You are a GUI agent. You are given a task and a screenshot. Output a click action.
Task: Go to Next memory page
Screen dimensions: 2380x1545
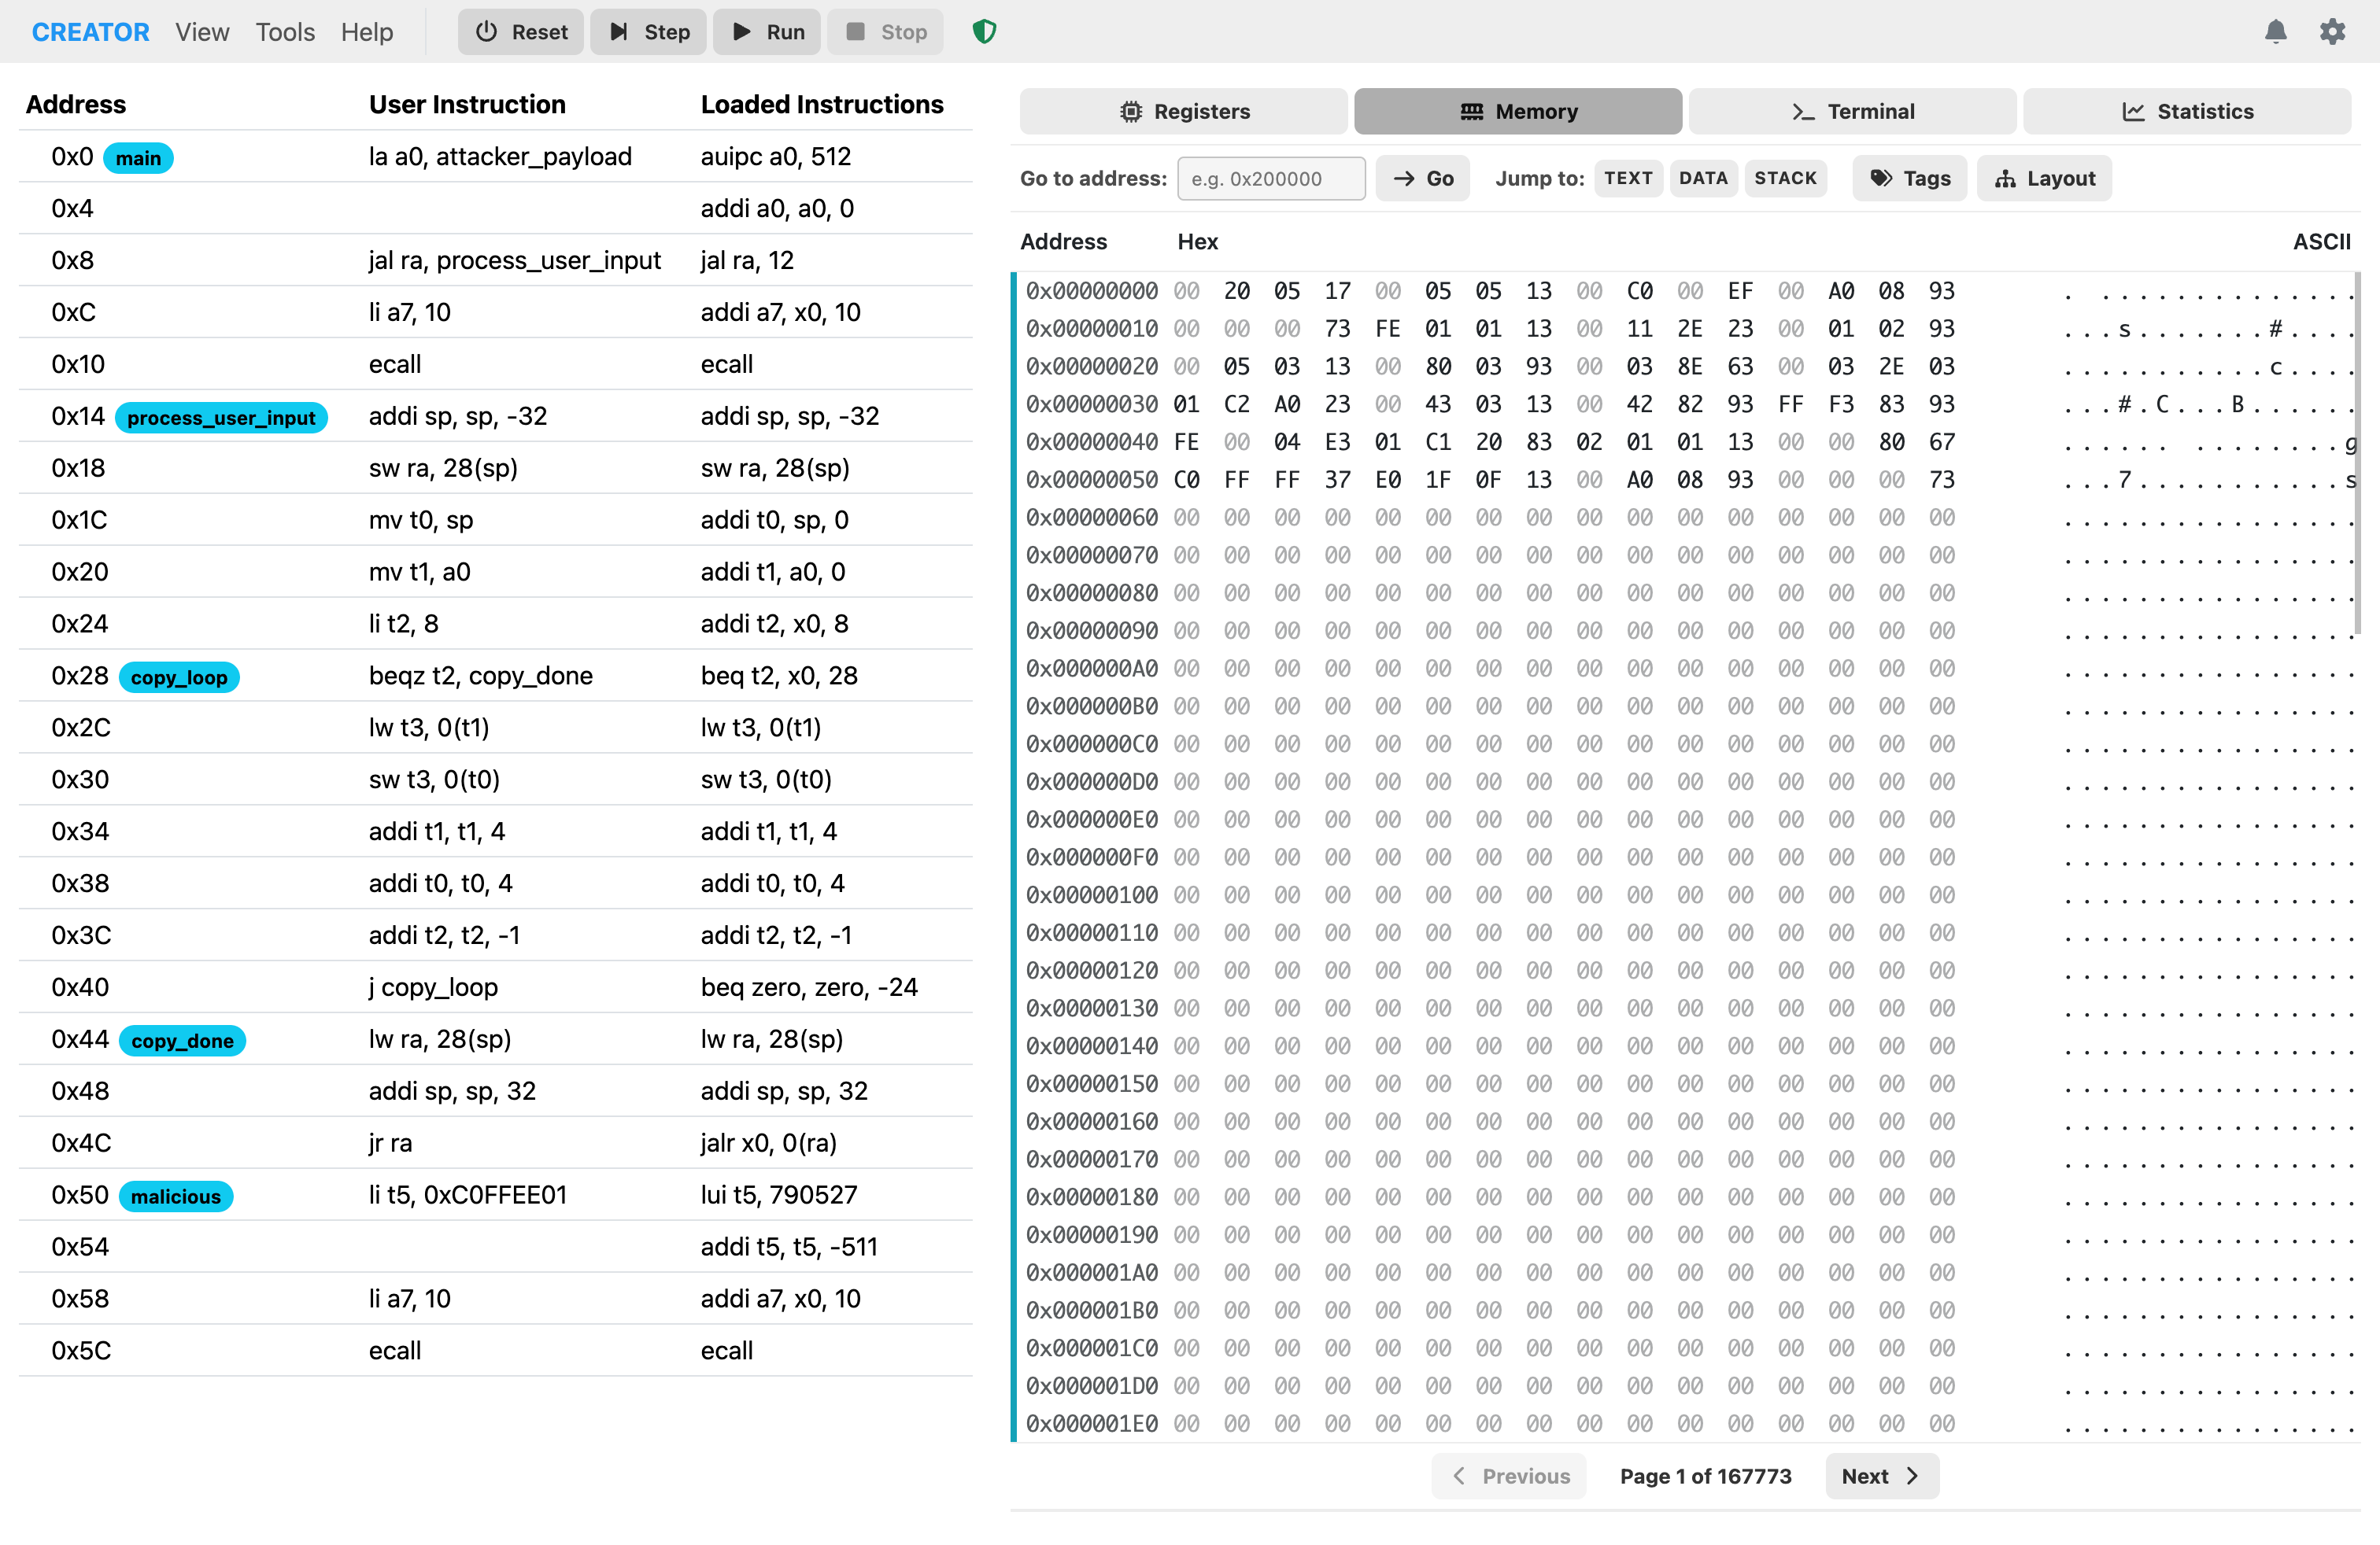point(1881,1476)
